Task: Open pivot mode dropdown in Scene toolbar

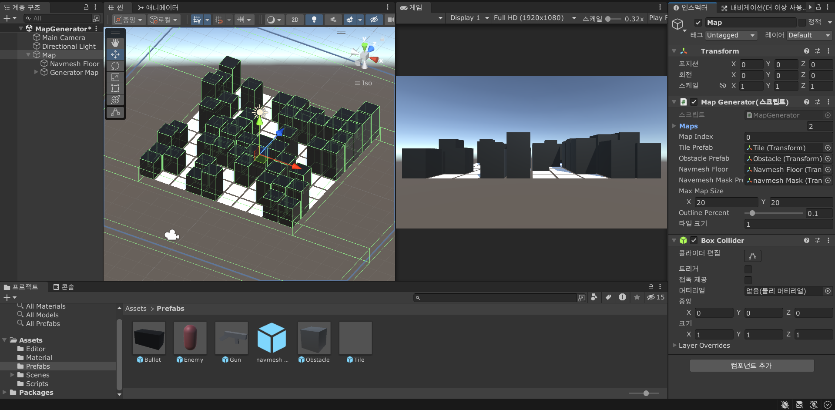Action: tap(128, 20)
